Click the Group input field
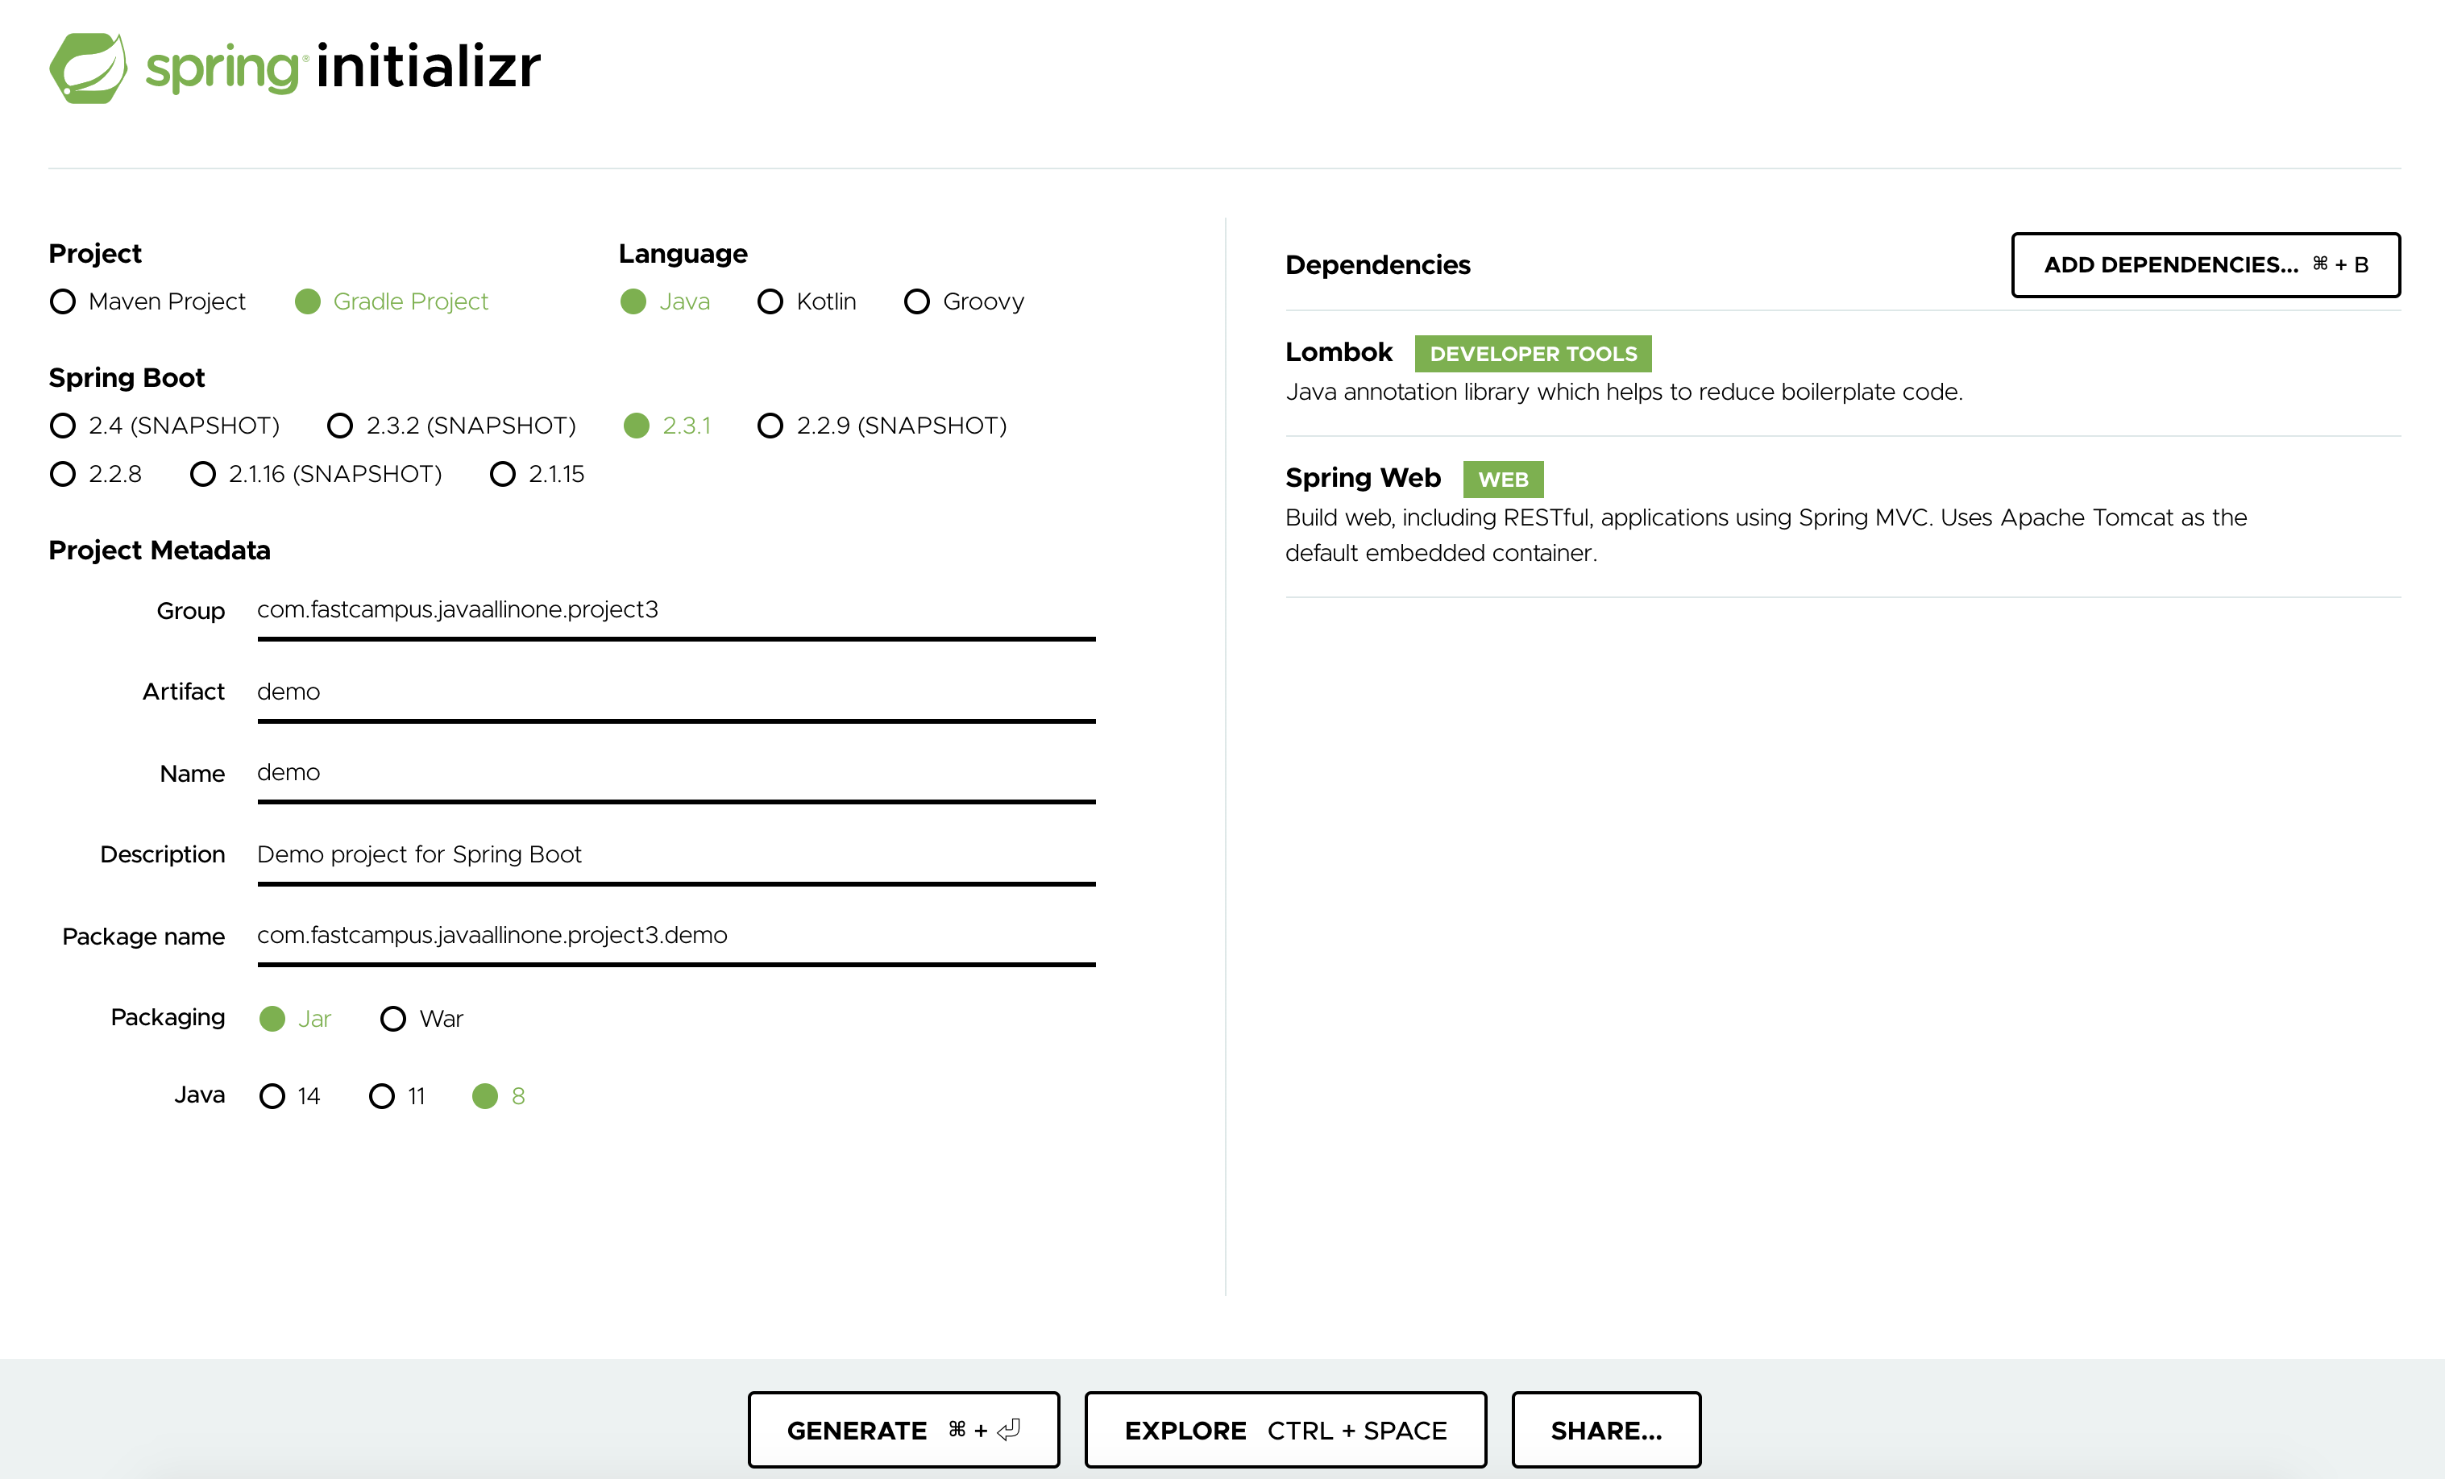2445x1479 pixels. pos(675,609)
